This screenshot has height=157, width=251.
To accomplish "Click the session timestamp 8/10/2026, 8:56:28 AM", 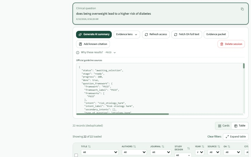I will [87, 19].
